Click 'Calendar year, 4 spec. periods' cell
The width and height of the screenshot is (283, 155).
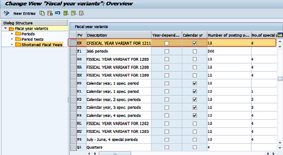pyautogui.click(x=119, y=115)
